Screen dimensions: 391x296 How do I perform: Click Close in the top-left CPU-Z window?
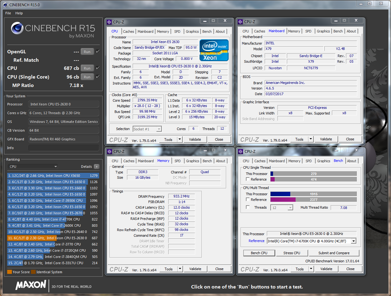click(219, 139)
